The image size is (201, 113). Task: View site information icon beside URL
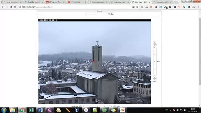click(19, 7)
